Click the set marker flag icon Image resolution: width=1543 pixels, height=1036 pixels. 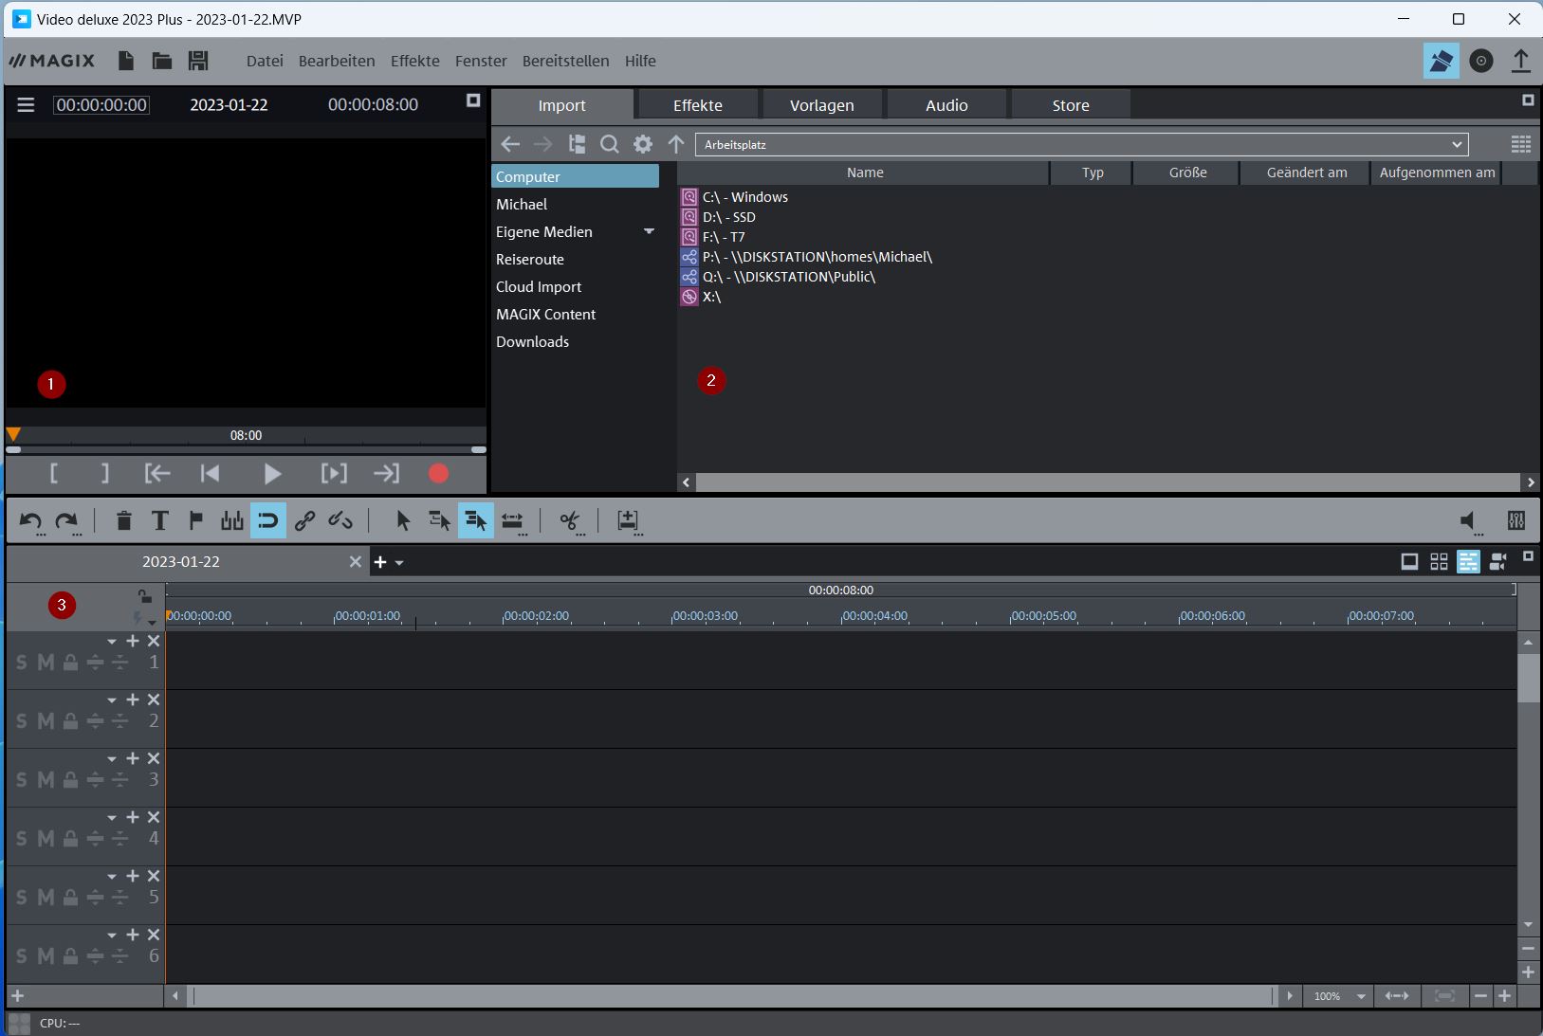click(195, 520)
